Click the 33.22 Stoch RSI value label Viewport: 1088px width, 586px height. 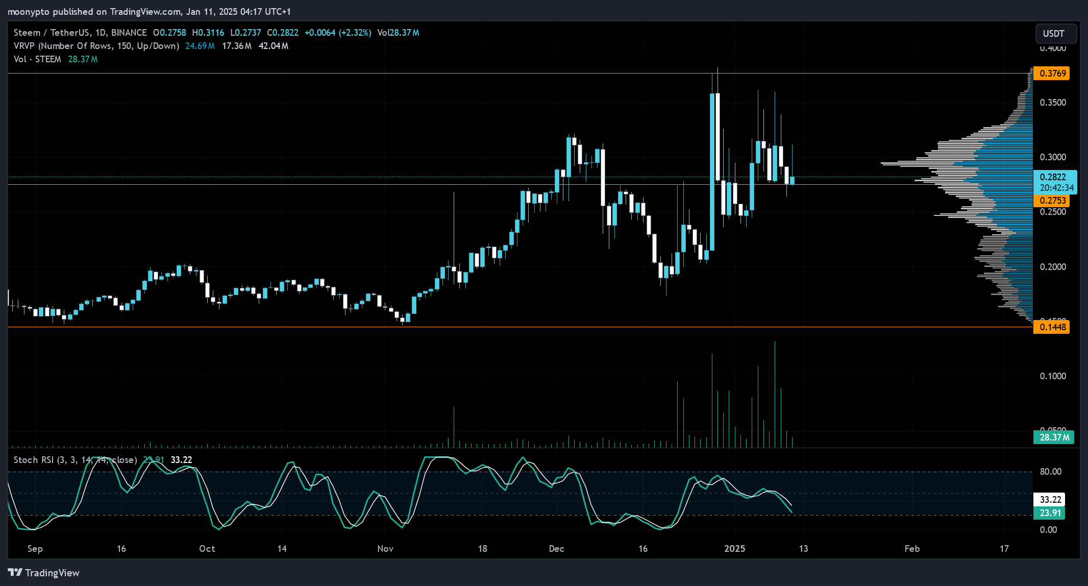pyautogui.click(x=1050, y=500)
